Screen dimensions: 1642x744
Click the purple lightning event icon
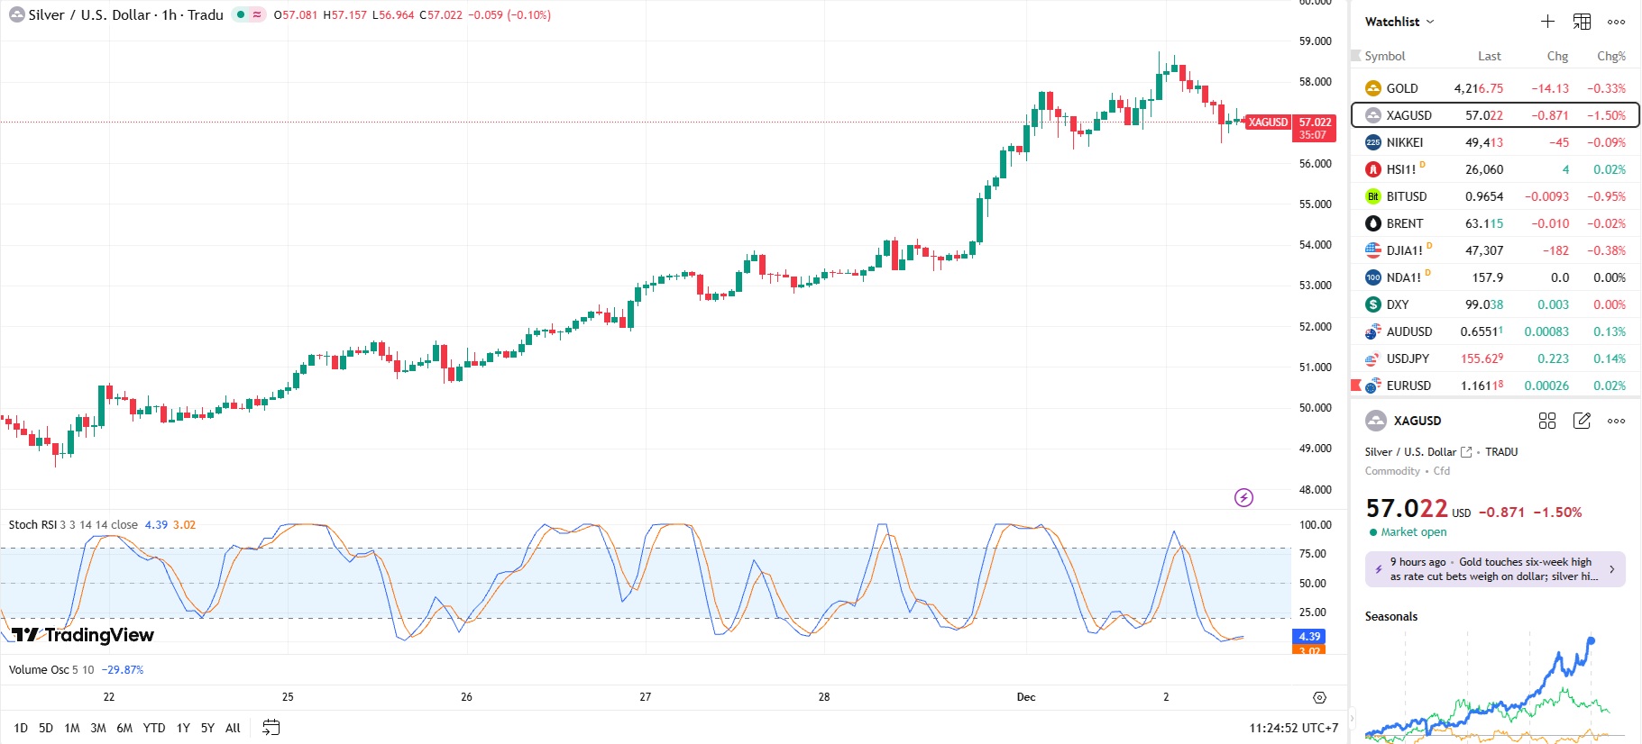(1243, 497)
